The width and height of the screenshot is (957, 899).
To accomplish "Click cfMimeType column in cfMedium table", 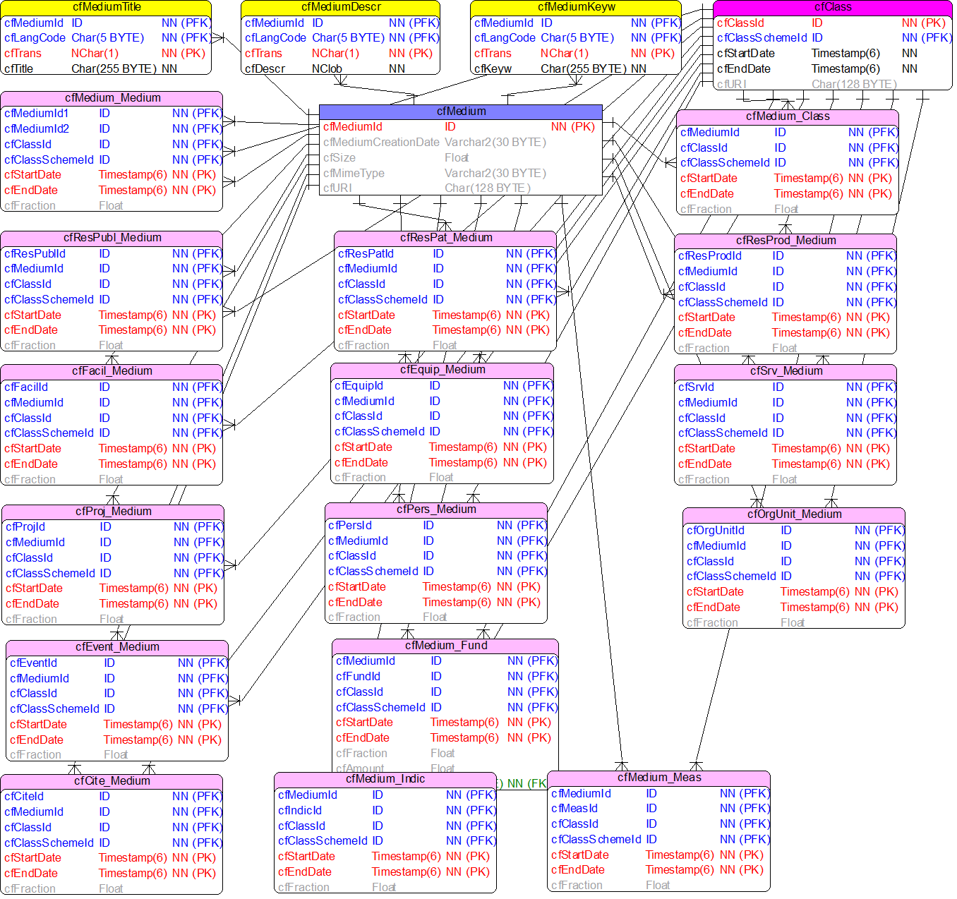I will pos(354,174).
